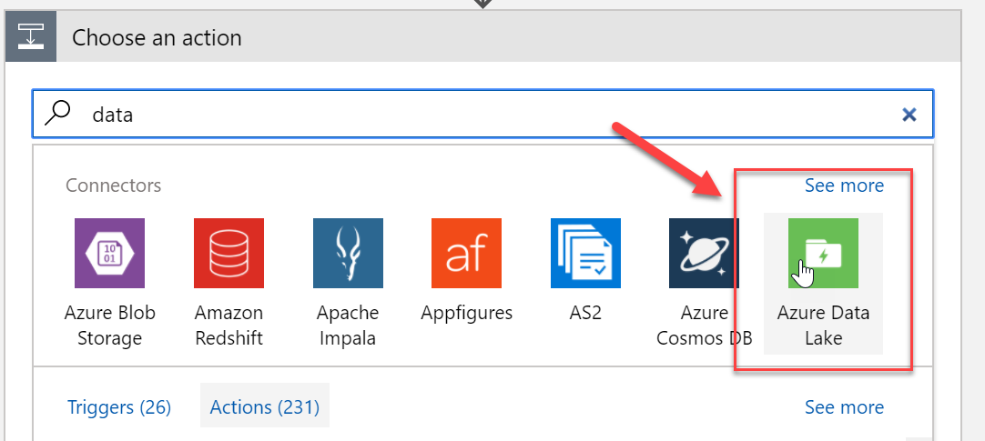The image size is (985, 441).
Task: Select the AS2 connector icon
Action: [x=585, y=254]
